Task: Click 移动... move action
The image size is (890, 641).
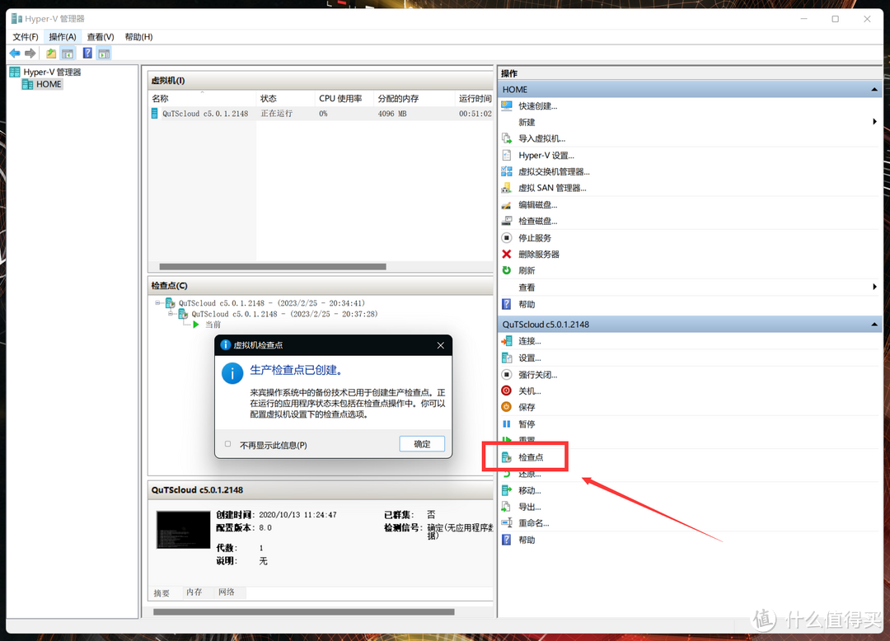Action: (530, 490)
